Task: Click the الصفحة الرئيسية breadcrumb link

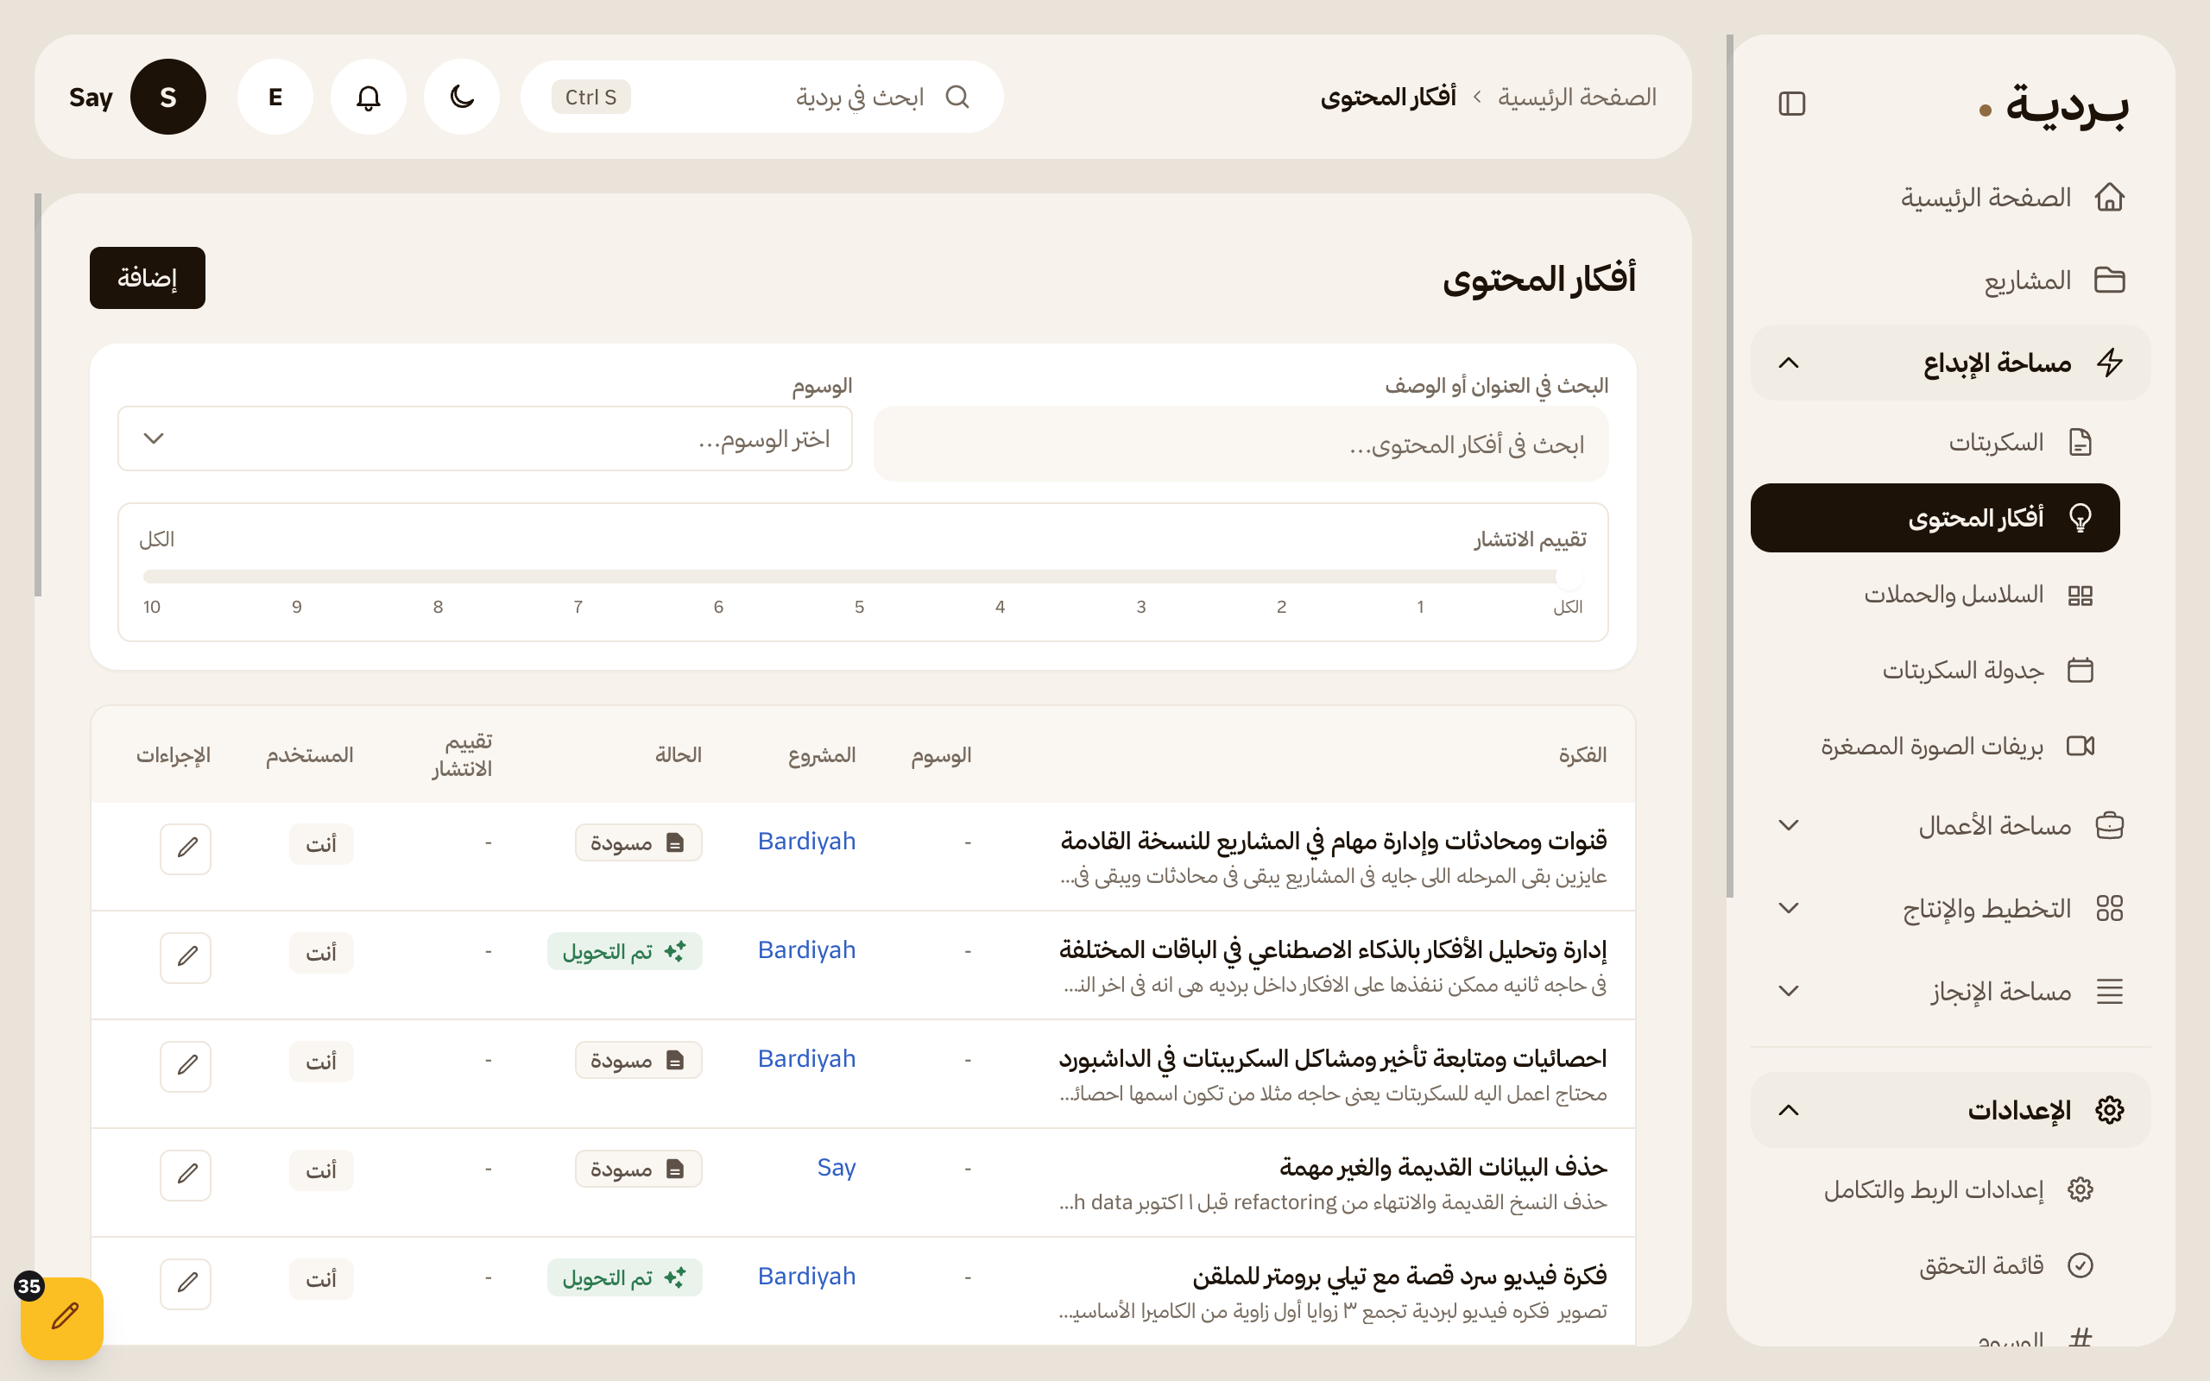Action: coord(1576,97)
